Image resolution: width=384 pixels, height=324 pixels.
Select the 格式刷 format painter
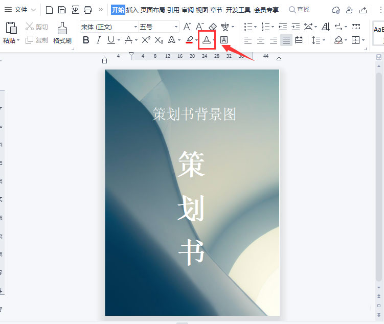click(x=62, y=33)
